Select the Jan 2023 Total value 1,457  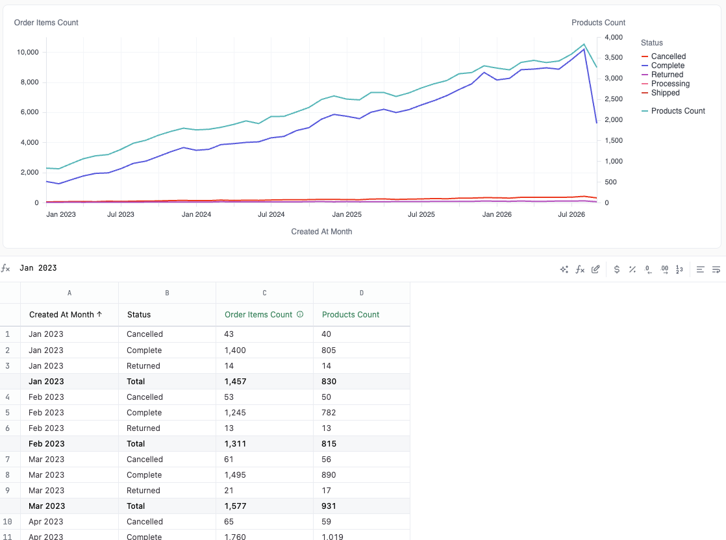coord(264,381)
